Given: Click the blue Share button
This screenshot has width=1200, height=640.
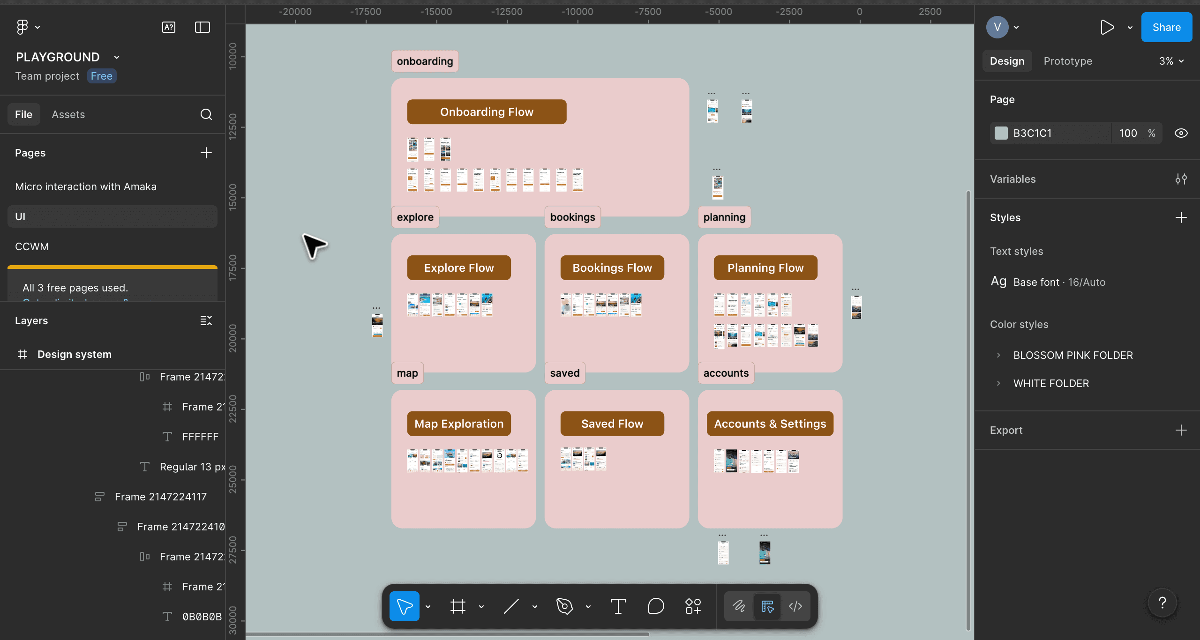Looking at the screenshot, I should (1166, 27).
